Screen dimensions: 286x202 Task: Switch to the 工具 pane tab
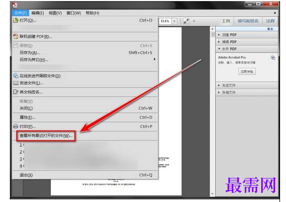226,21
